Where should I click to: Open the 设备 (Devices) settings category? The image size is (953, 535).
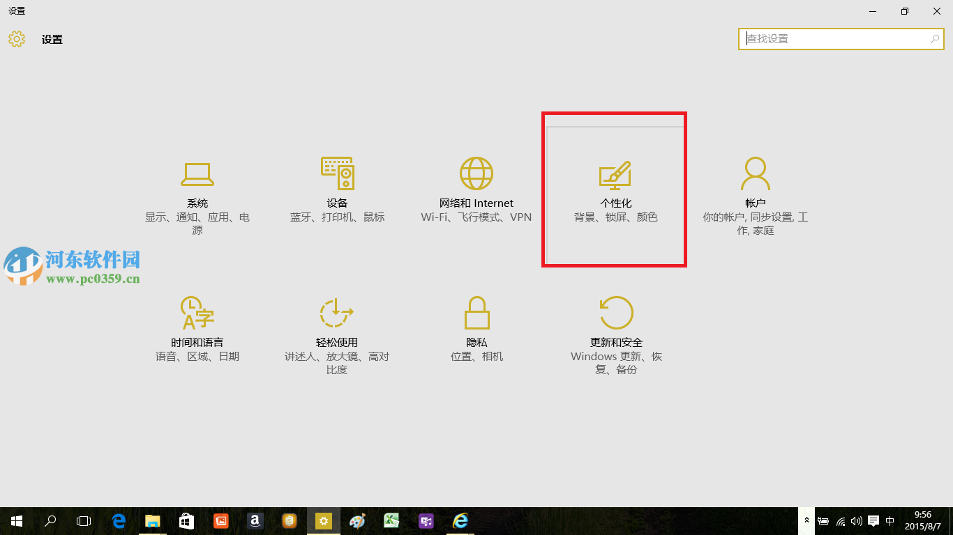click(x=337, y=188)
